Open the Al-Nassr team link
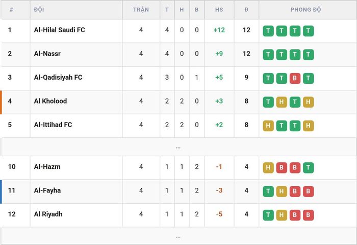The width and height of the screenshot is (357, 245). 47,54
